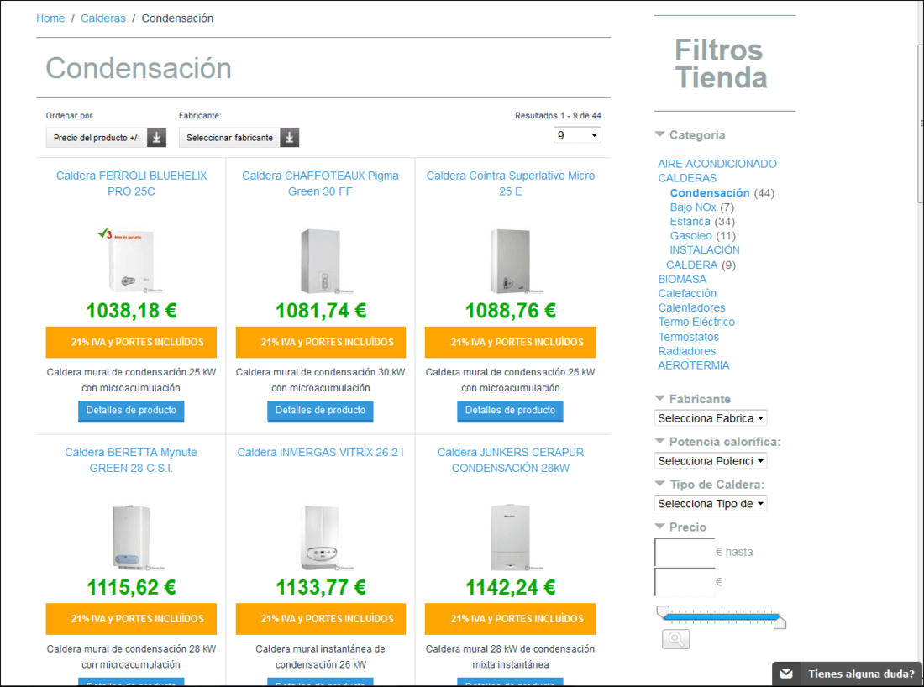The image size is (924, 687).
Task: Click the download arrow beside Seleccionar fabricante
Action: tap(289, 137)
